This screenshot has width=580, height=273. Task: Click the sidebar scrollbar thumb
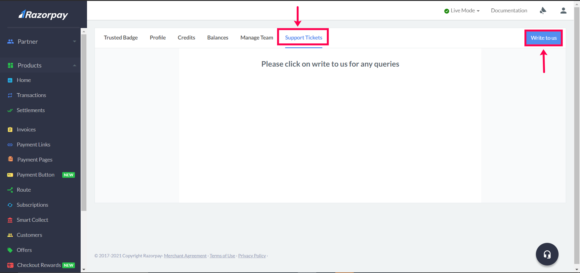click(84, 122)
